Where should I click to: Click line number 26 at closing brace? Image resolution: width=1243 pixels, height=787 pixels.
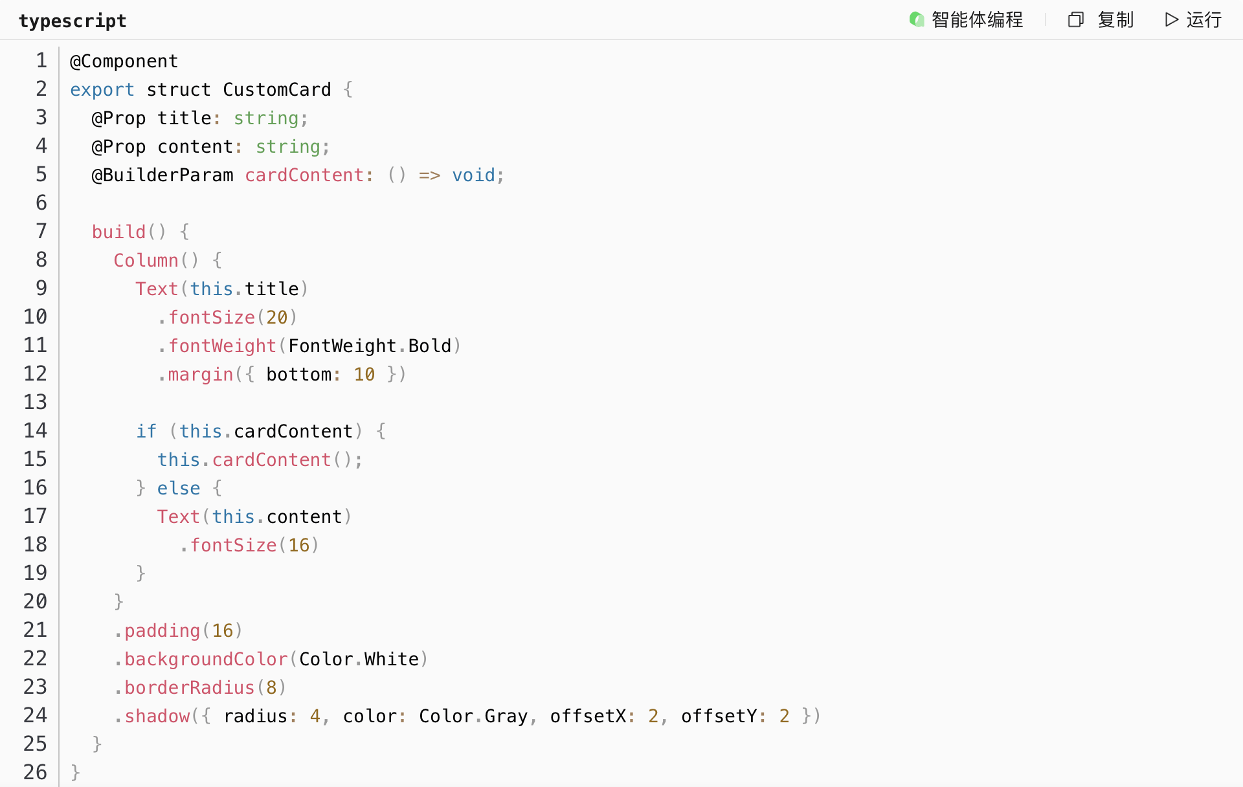coord(36,772)
